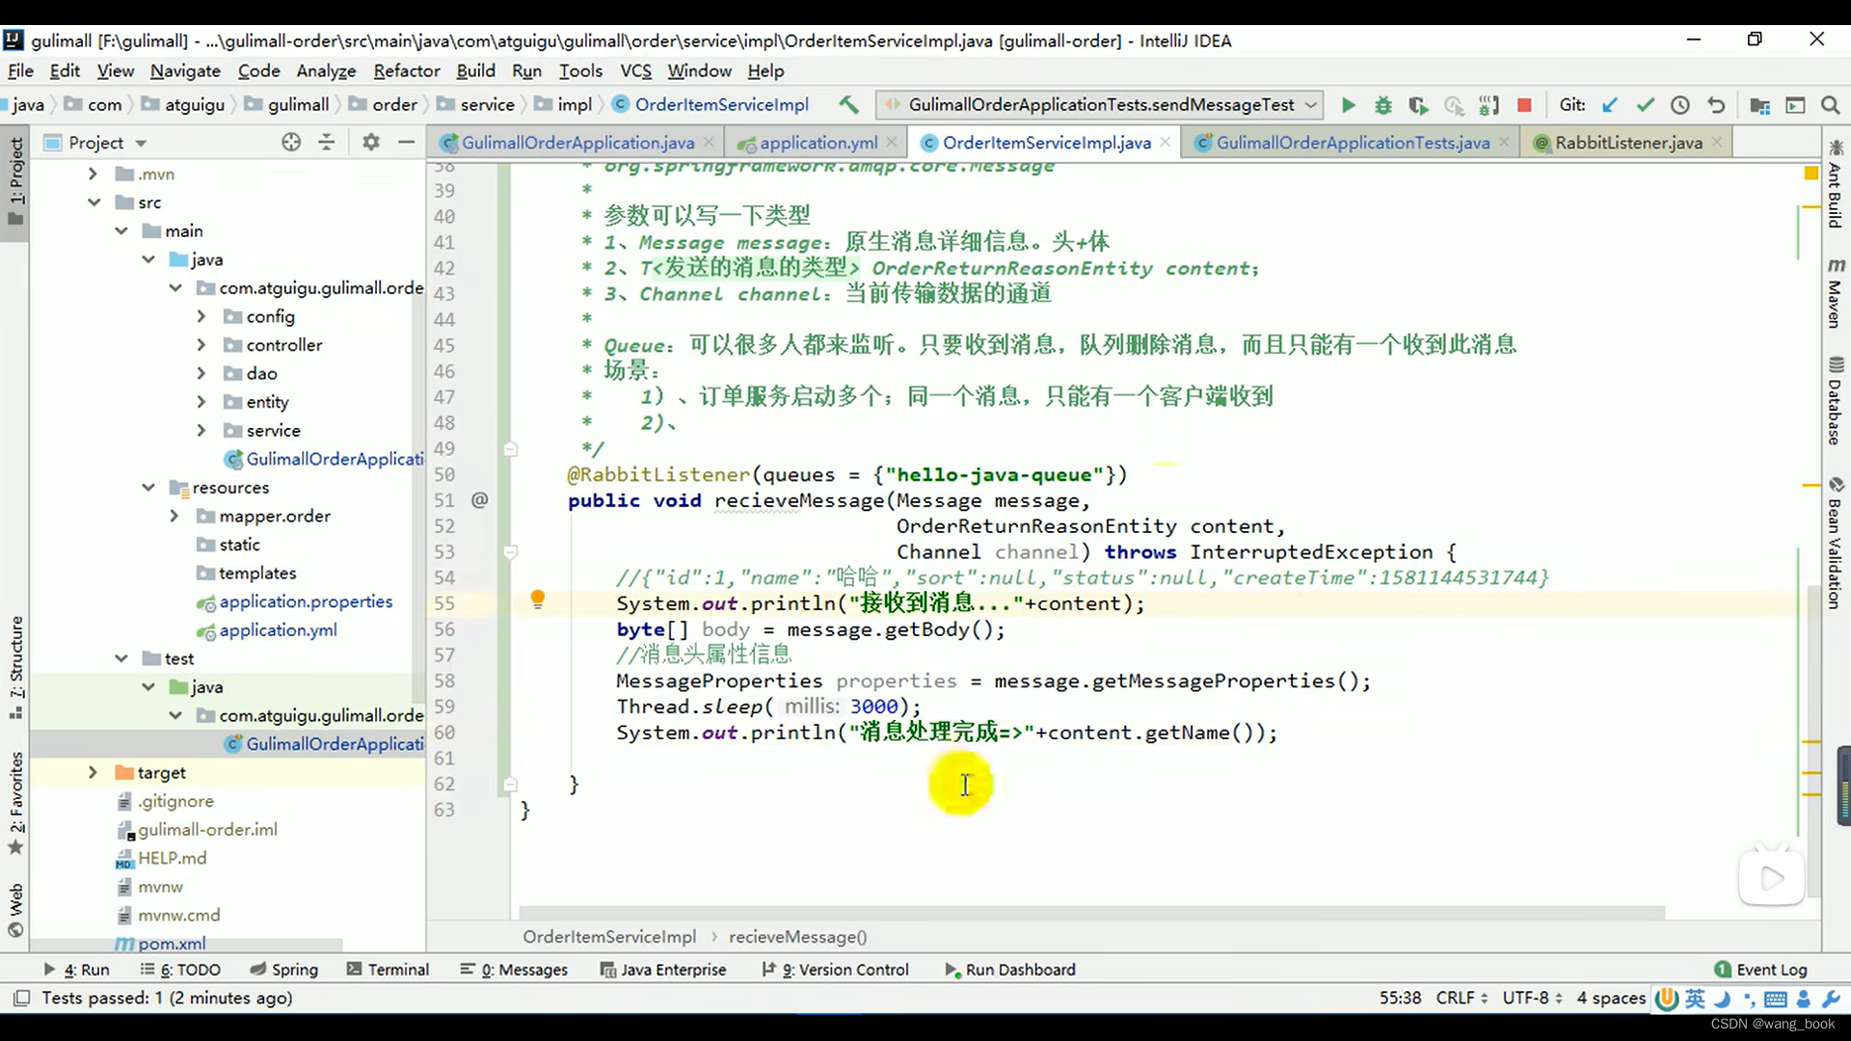Click the GulimallOrderApplicationTests.java tab

click(x=1353, y=143)
